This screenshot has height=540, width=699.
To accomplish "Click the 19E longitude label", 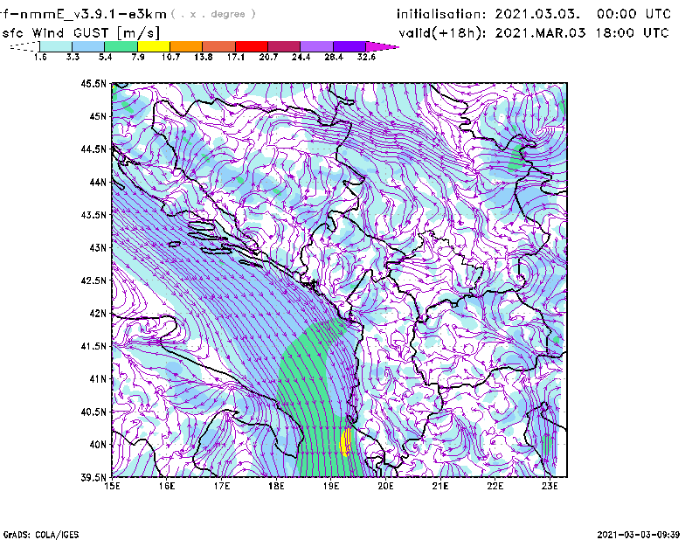I will point(331,486).
